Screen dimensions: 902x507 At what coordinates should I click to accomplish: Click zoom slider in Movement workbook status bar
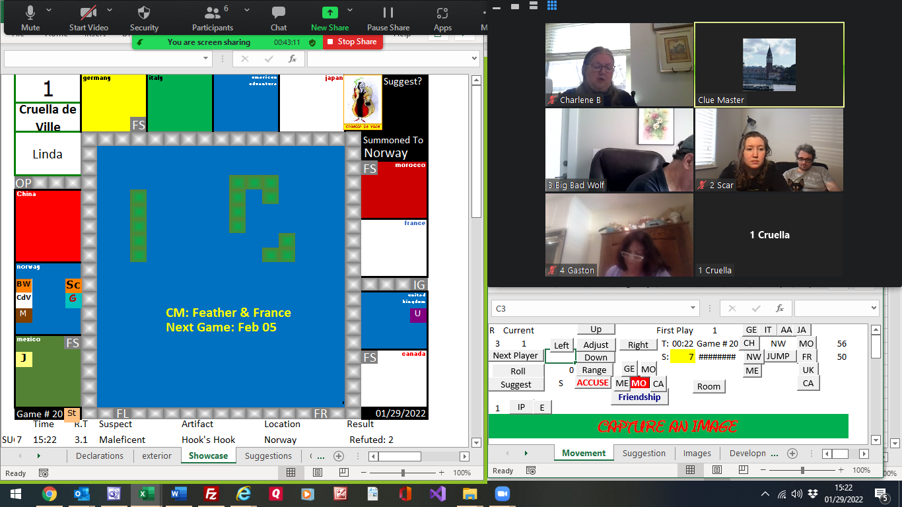(802, 470)
